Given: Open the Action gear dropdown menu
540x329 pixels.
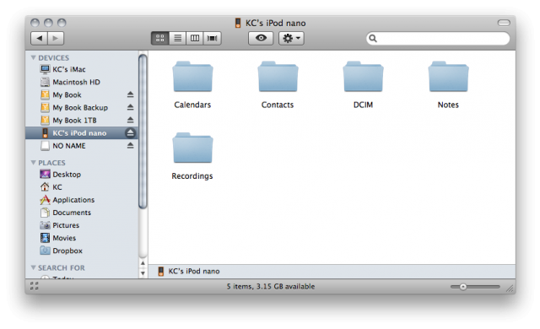Looking at the screenshot, I should coord(291,38).
